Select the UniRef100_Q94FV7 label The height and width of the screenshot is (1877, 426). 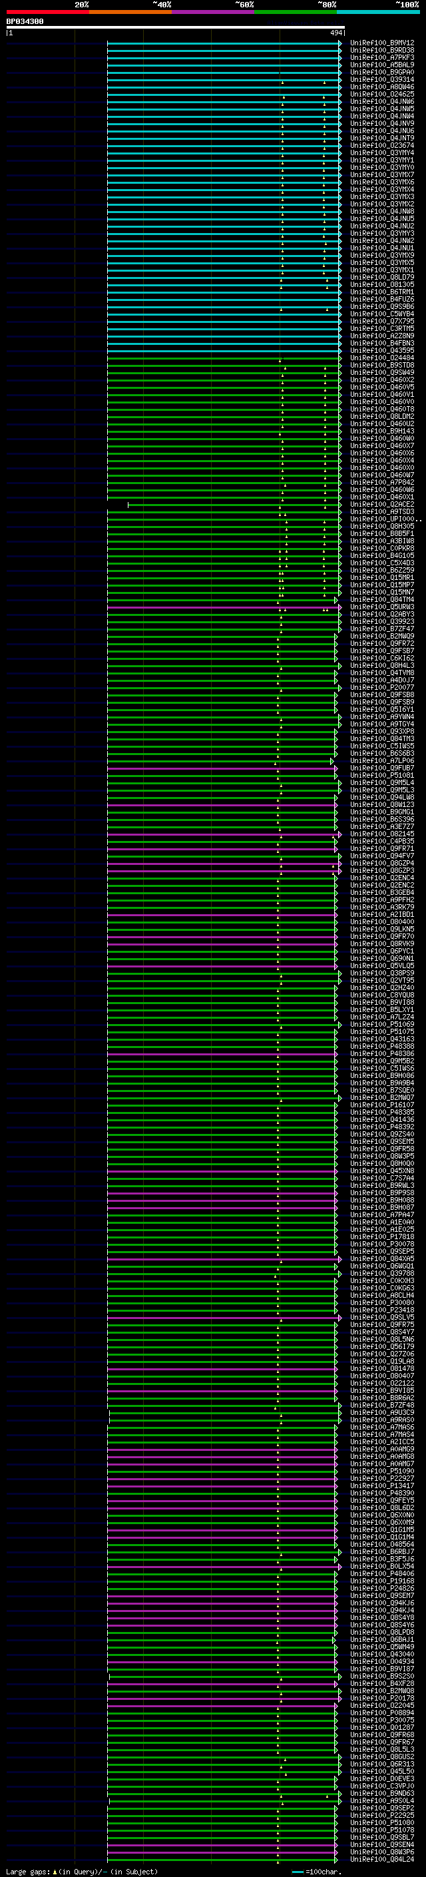tap(382, 856)
